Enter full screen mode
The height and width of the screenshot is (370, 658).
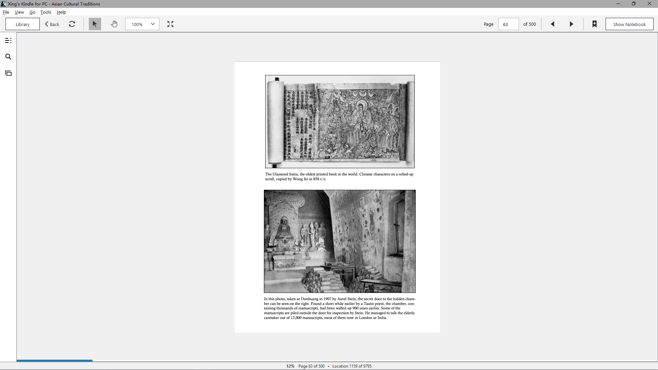[x=170, y=24]
